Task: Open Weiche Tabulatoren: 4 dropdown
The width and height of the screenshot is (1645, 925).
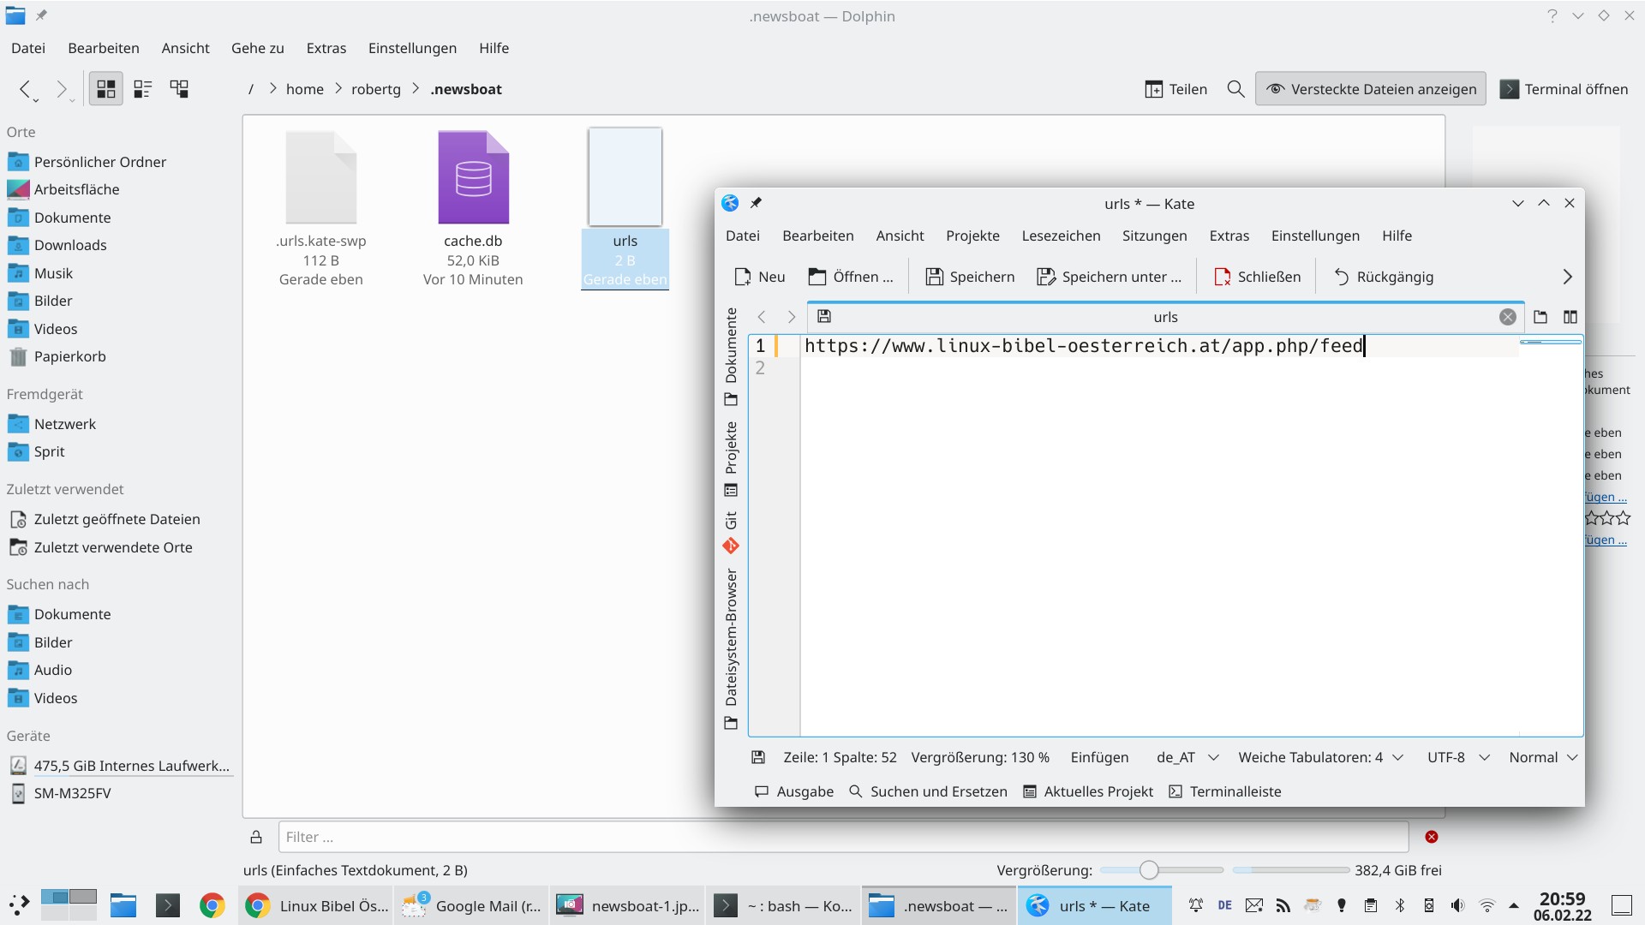Action: point(1320,757)
